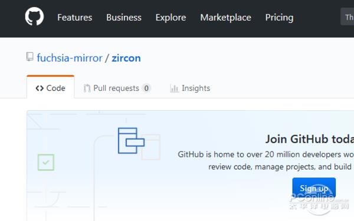354x221 pixels.
Task: Go to Explore in top navigation
Action: tap(171, 18)
